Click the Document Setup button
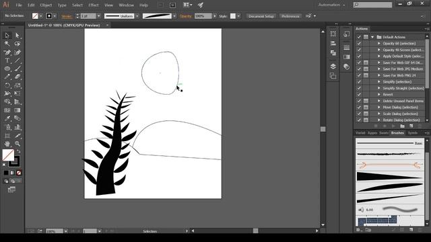Viewport: 431px width, 242px height. 261,16
